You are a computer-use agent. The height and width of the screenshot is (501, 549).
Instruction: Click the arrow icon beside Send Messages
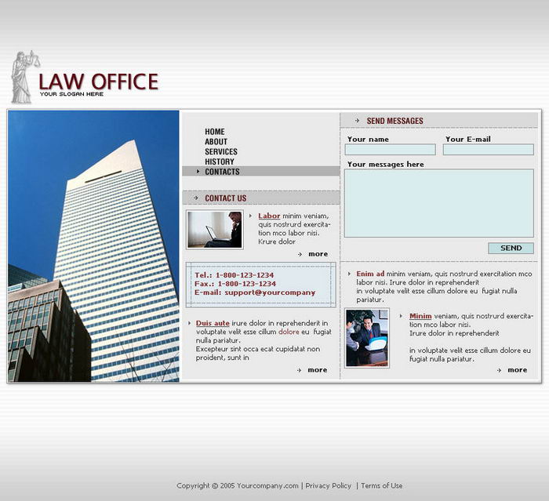358,121
